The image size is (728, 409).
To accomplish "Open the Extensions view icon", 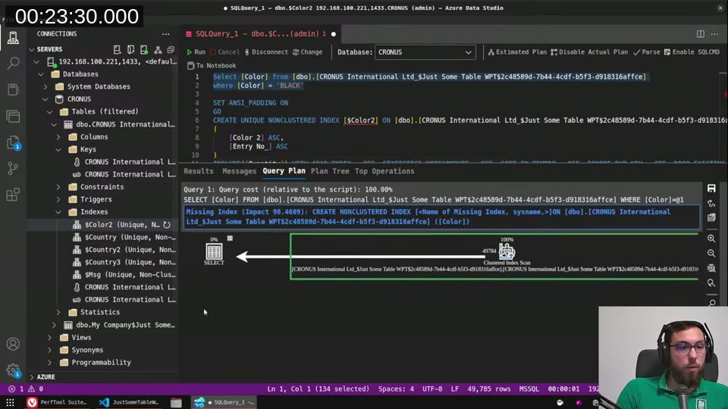I will click(x=13, y=195).
